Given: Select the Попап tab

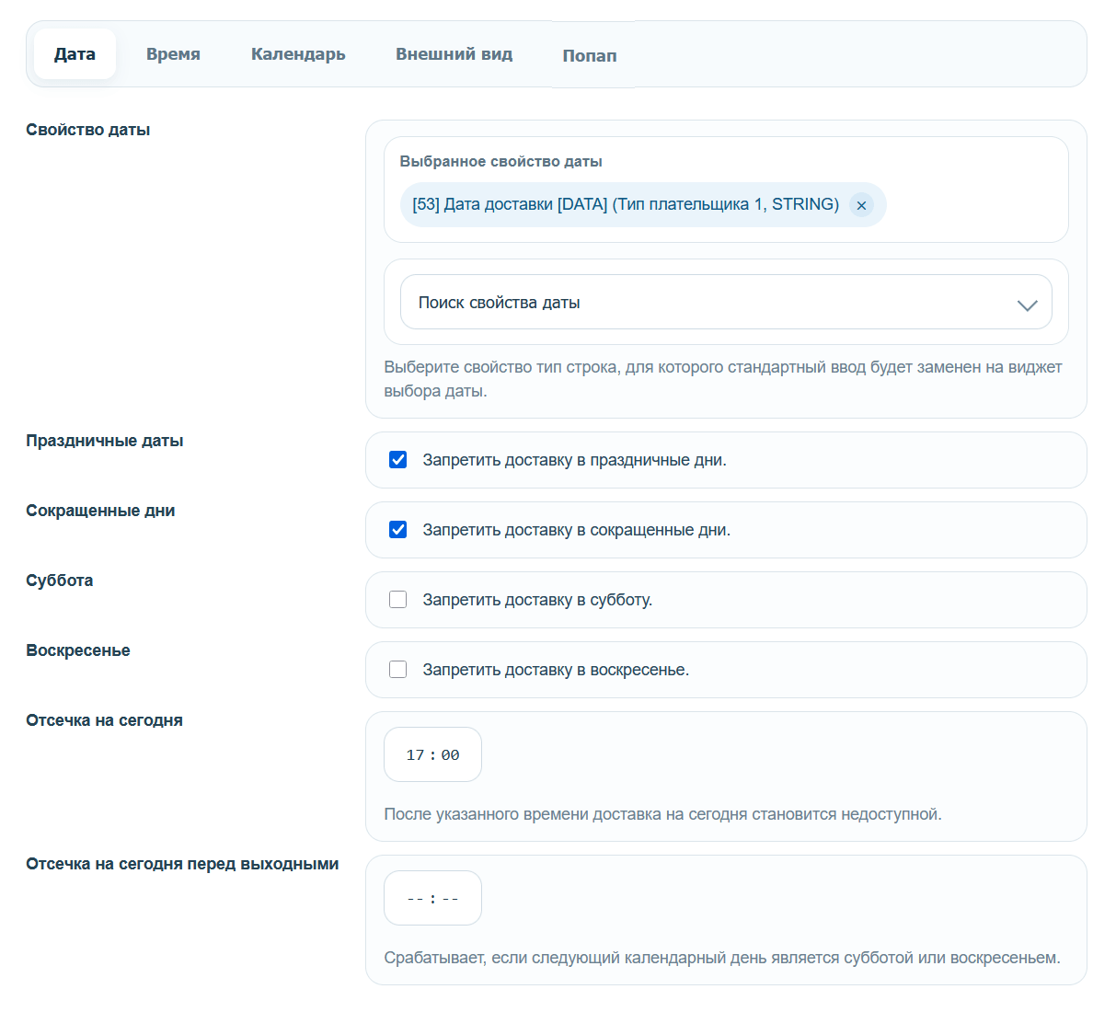Looking at the screenshot, I should click(590, 55).
